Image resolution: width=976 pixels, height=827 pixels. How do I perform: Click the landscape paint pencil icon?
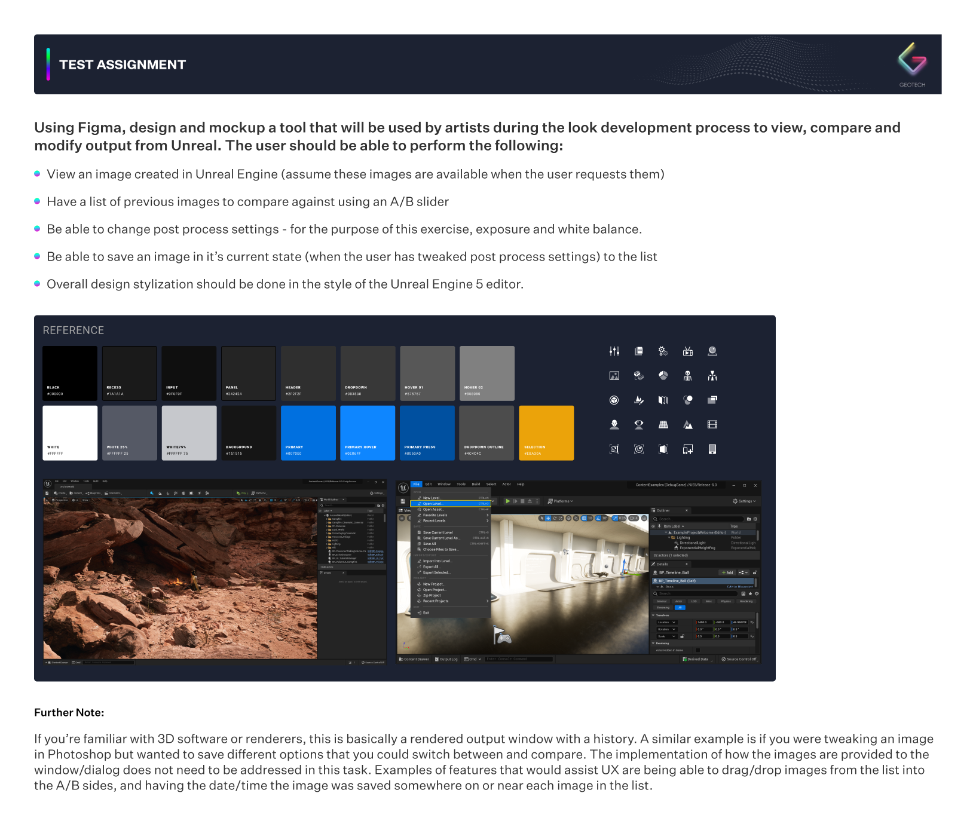[x=639, y=400]
